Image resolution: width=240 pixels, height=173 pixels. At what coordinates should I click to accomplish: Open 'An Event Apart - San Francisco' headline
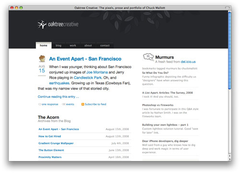point(85,59)
